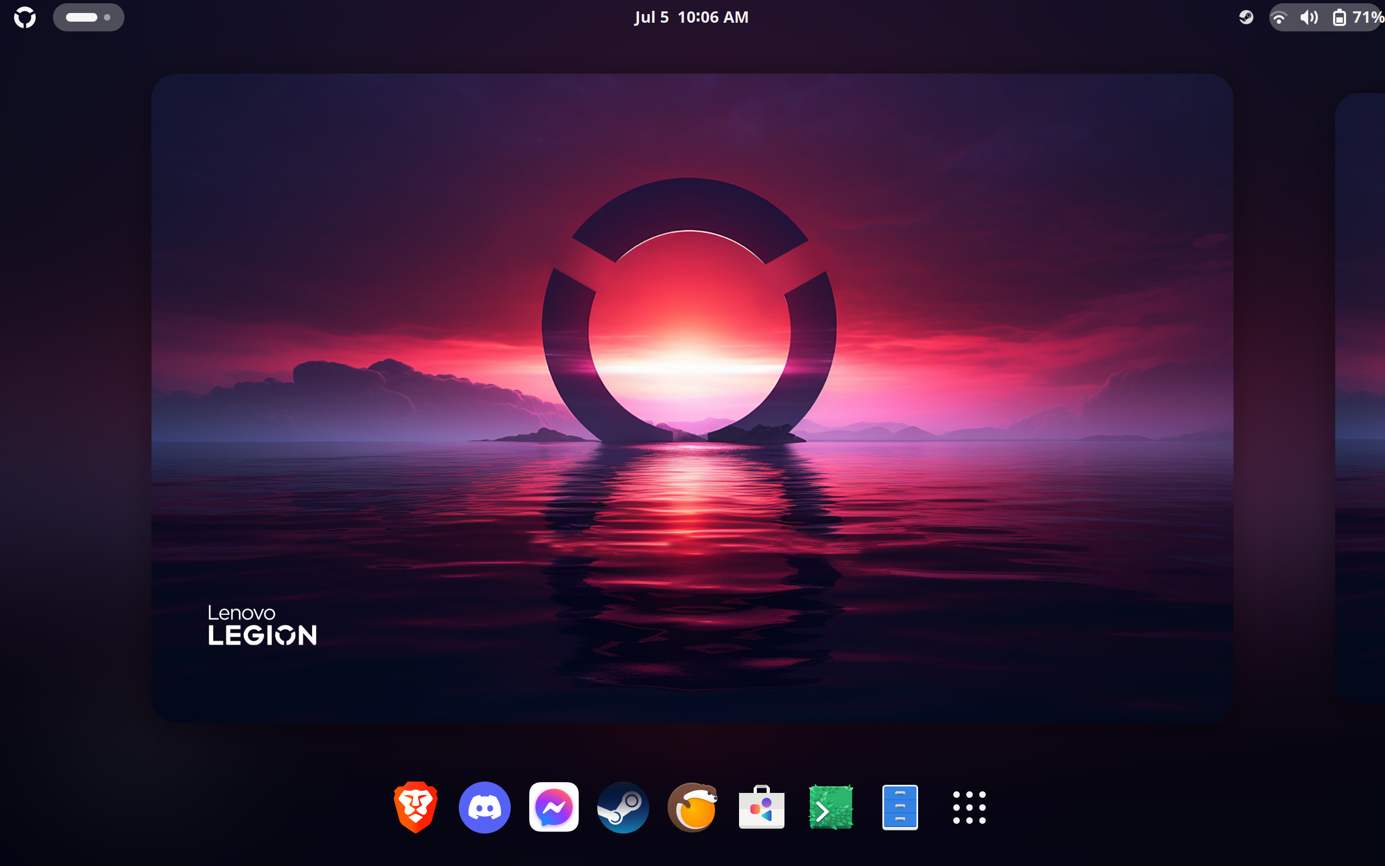Click the distro logo in the top-left corner
The image size is (1385, 866).
(x=25, y=17)
